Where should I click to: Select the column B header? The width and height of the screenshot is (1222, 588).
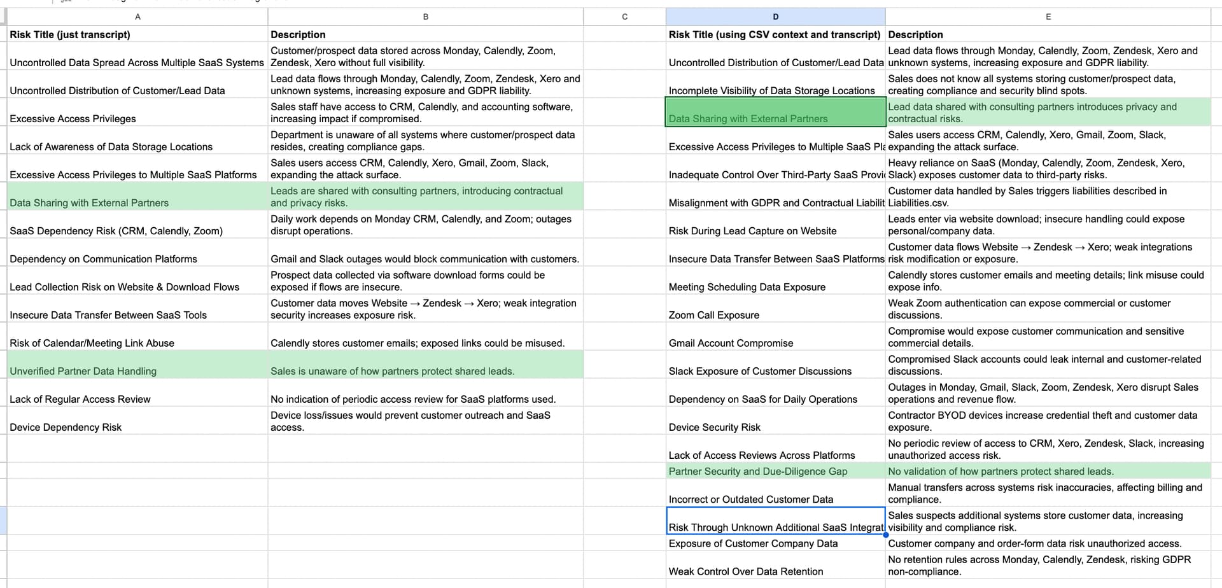[425, 17]
